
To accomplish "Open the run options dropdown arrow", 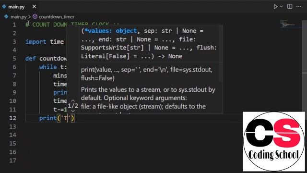I will tap(282, 6).
